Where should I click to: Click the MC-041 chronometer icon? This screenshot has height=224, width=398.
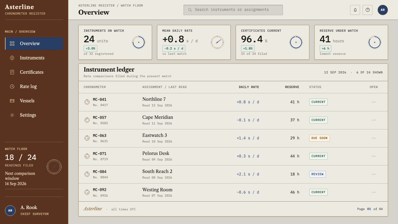click(x=87, y=102)
